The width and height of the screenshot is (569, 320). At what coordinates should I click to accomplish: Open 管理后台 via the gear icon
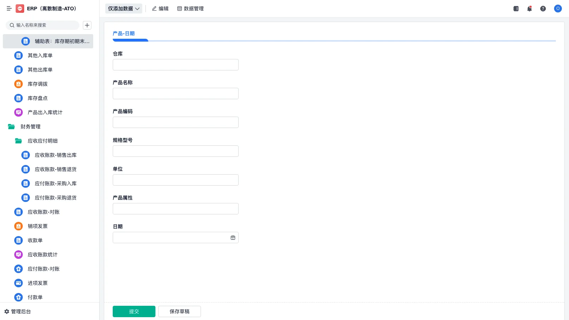7,311
